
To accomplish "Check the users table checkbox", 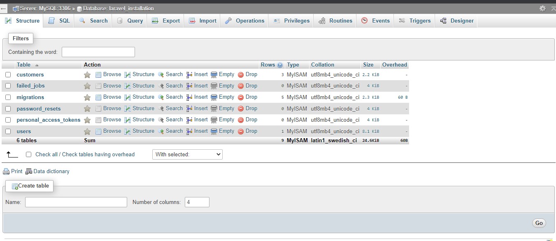I will 8,132.
